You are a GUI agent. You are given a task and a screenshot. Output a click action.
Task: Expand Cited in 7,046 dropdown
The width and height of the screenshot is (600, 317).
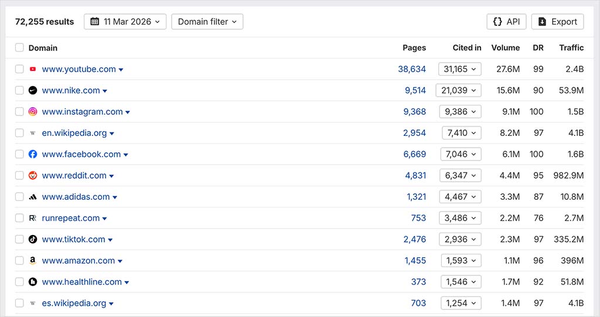(461, 154)
